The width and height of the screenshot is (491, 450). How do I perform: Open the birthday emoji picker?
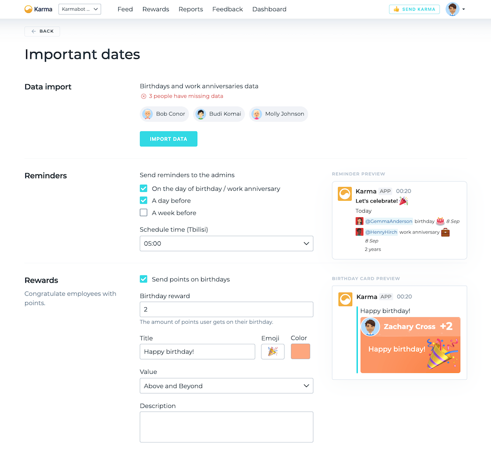[x=273, y=351]
